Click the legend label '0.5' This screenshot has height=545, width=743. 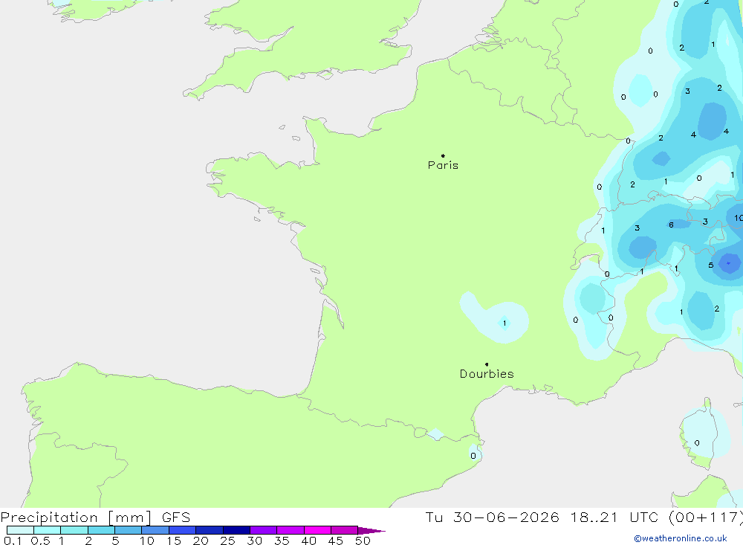[40, 541]
